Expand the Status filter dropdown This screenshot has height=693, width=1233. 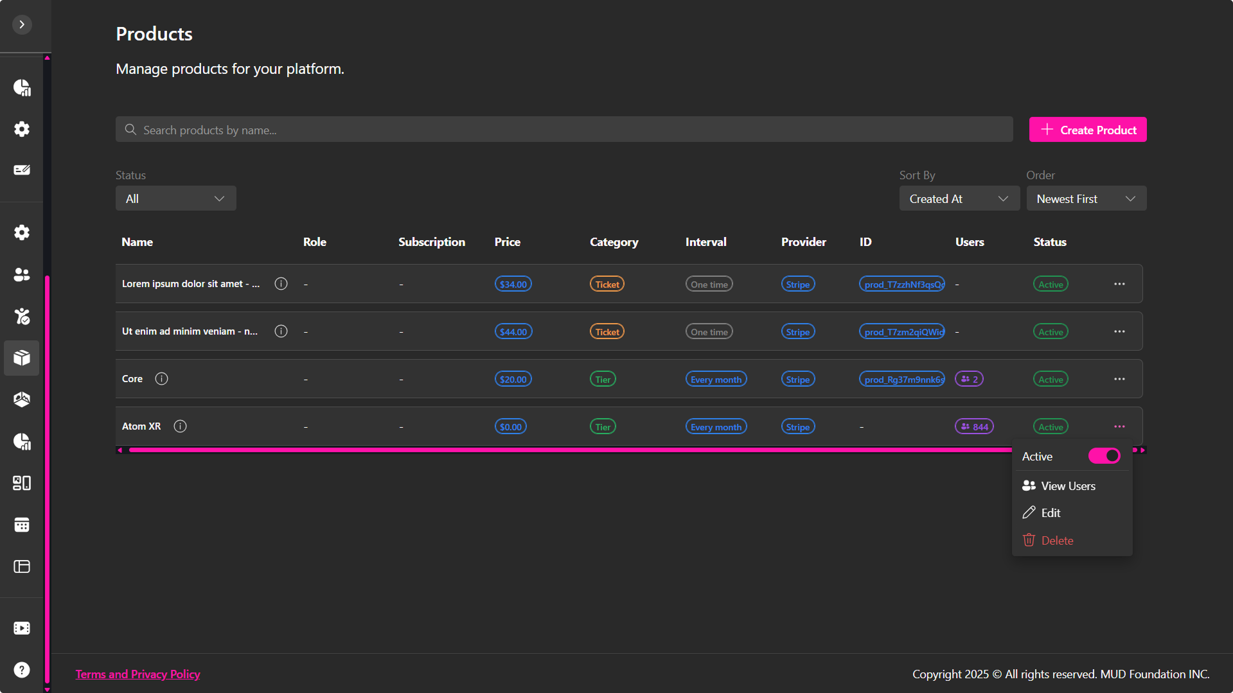tap(175, 198)
